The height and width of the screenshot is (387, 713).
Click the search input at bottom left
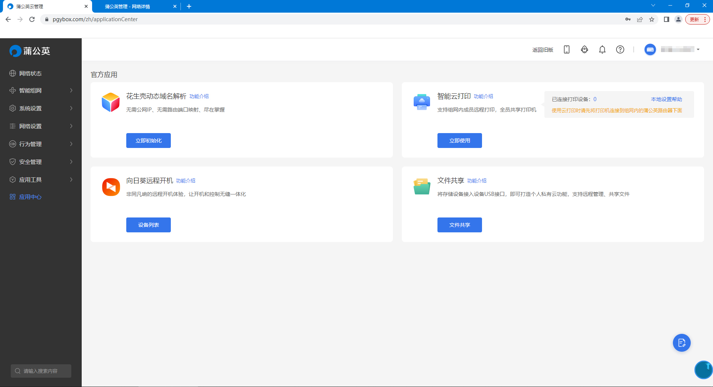click(41, 371)
